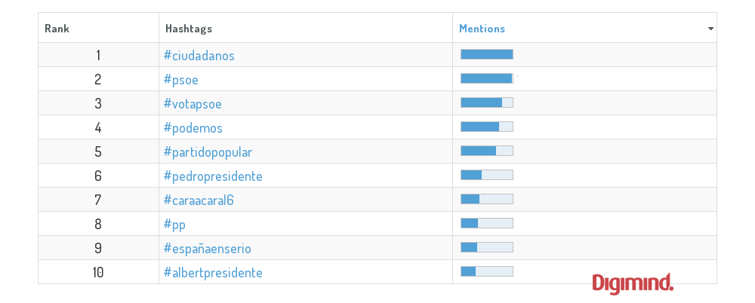Screen dimensions: 755x303
Task: Click the mentions bar for #albertpresidente
Action: tap(487, 271)
